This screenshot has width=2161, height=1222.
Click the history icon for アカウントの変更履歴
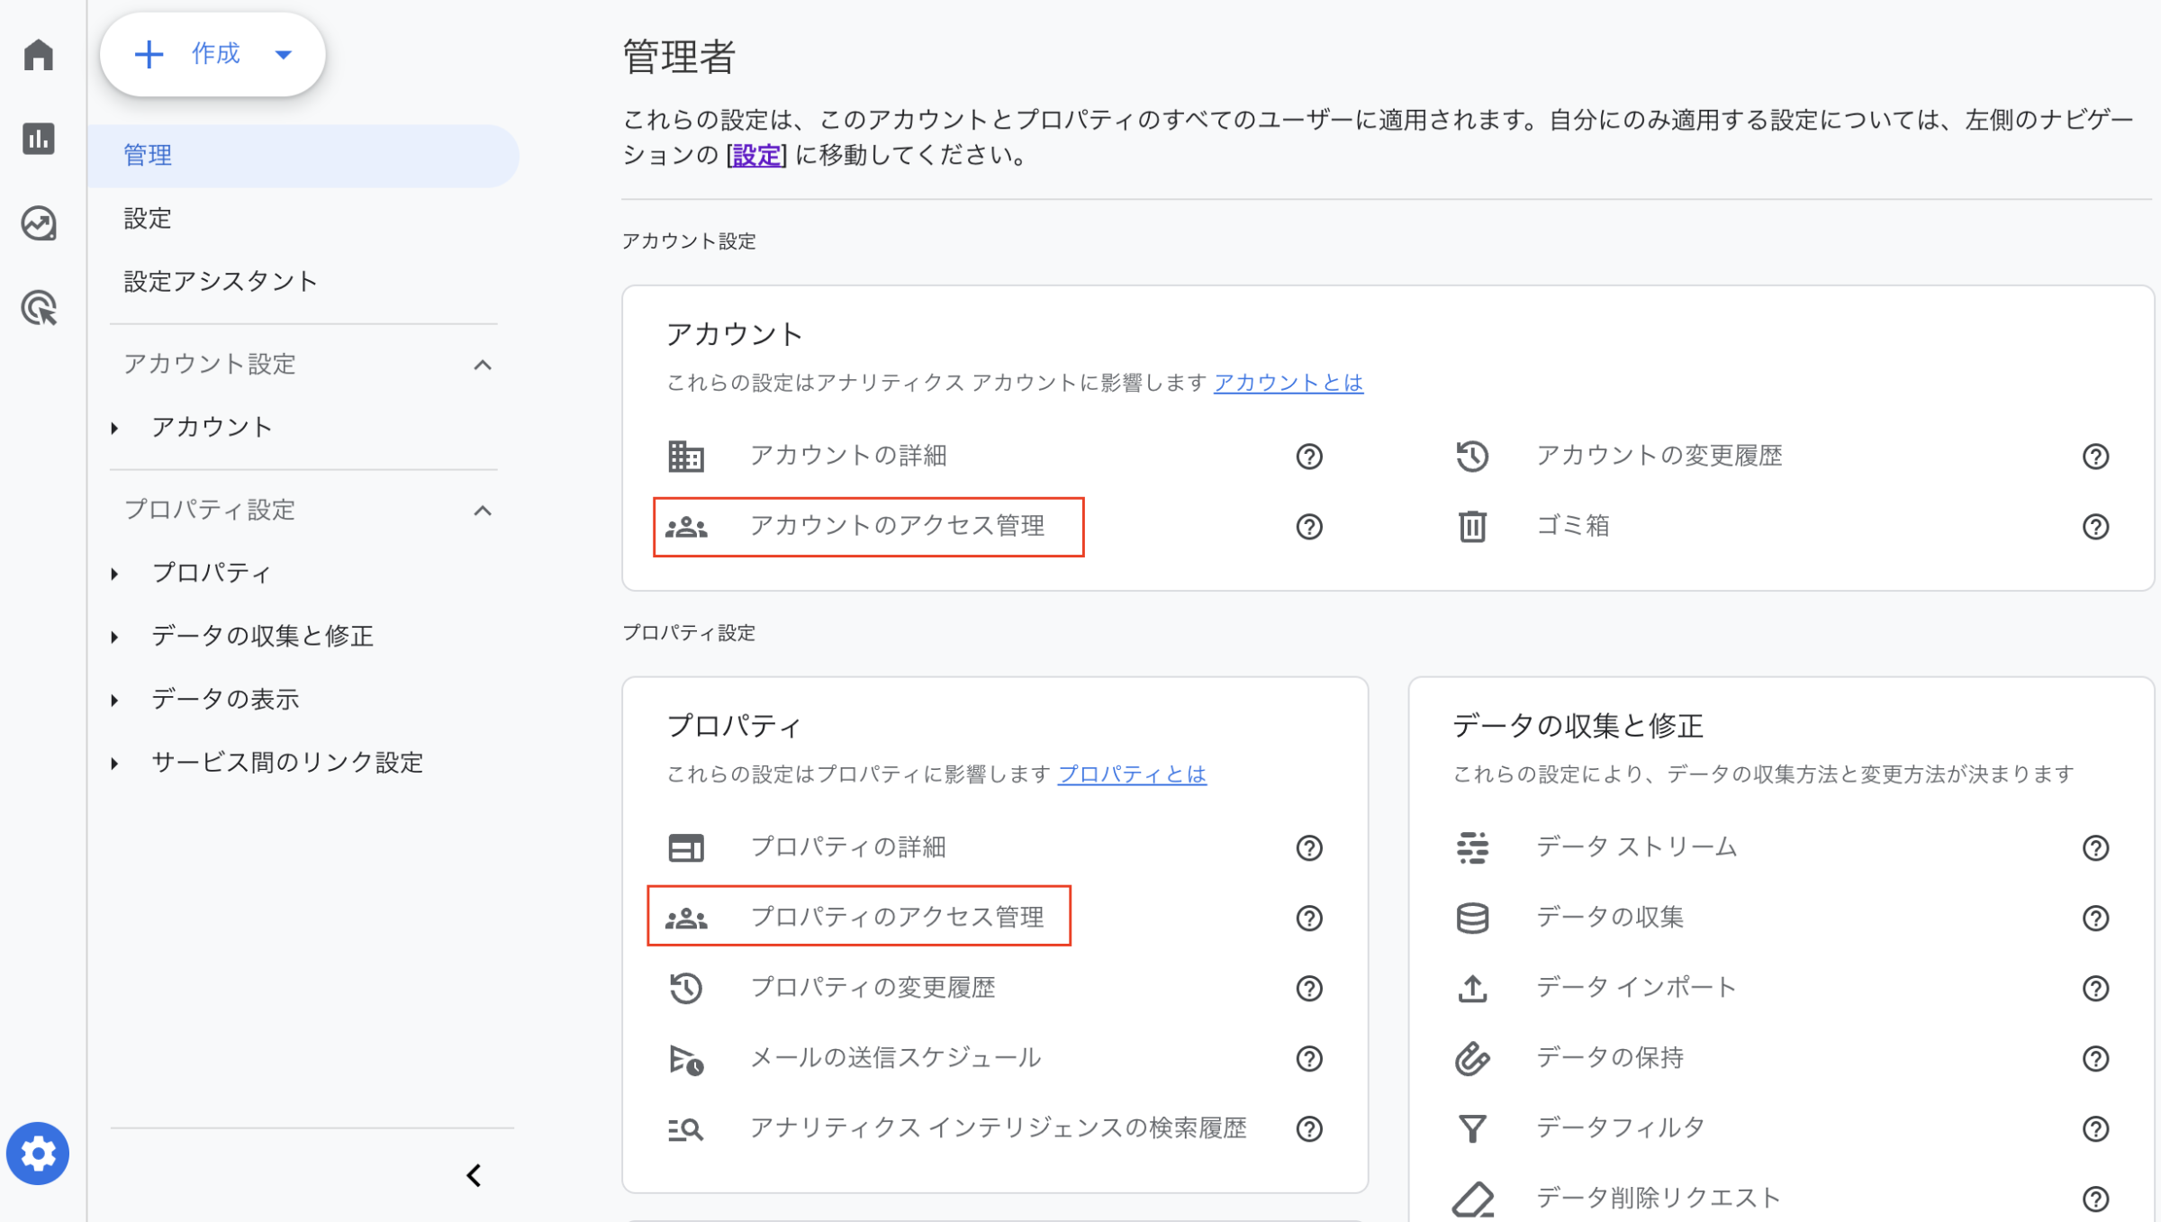[1472, 457]
